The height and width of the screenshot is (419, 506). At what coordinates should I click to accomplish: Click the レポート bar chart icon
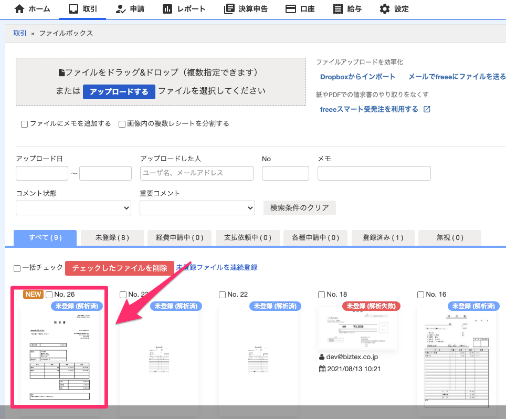[x=167, y=9]
